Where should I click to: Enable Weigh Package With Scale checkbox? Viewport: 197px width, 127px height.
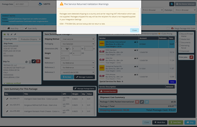[168, 28]
